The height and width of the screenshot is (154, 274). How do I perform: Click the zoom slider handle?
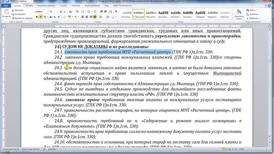click(x=258, y=149)
